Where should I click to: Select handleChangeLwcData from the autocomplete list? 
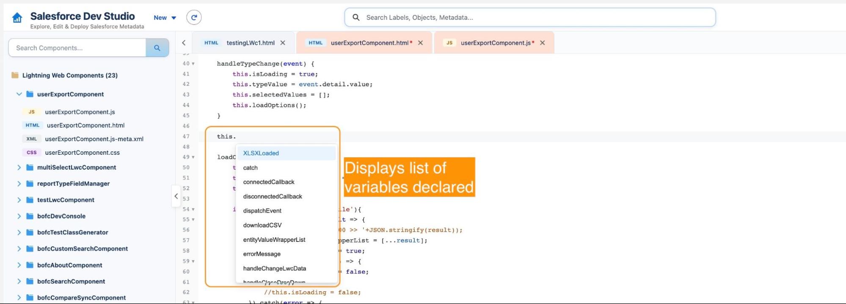287,268
